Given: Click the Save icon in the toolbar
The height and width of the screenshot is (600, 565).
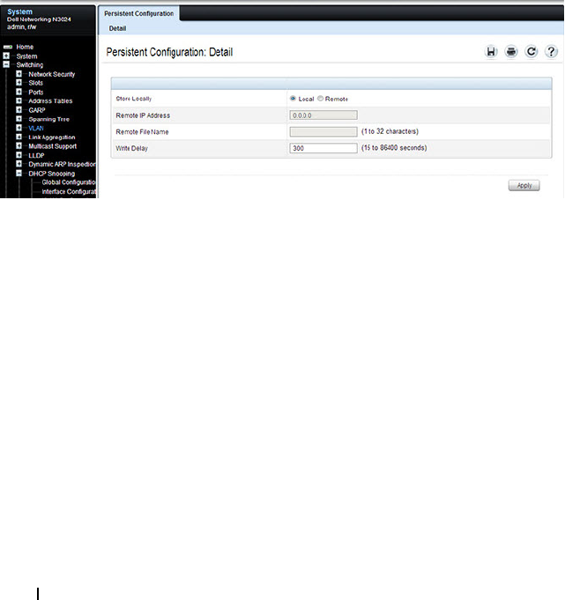Looking at the screenshot, I should coord(491,51).
